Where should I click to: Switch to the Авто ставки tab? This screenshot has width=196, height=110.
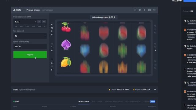point(48,10)
